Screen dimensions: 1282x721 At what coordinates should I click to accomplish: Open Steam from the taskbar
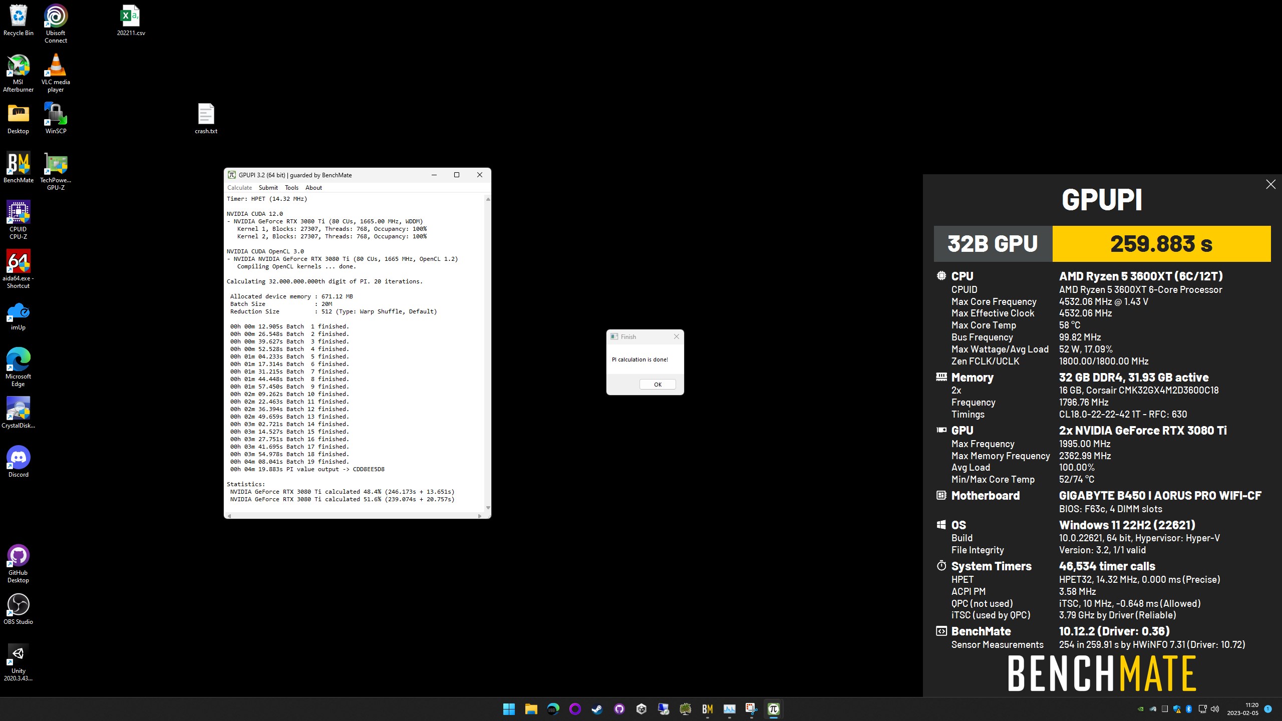[x=597, y=709]
